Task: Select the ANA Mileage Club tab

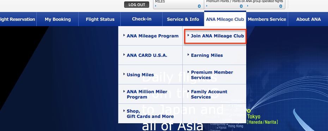Action: click(225, 19)
